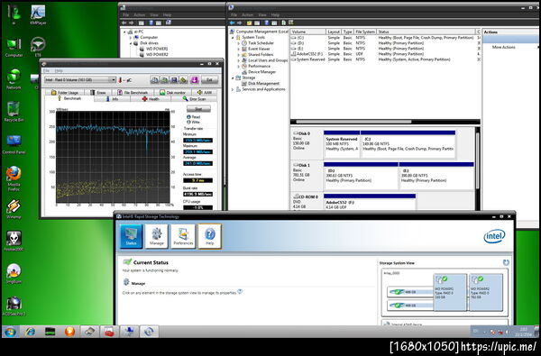Viewport: 541px width, 356px height.
Task: Click the Volume column header
Action: point(307,32)
